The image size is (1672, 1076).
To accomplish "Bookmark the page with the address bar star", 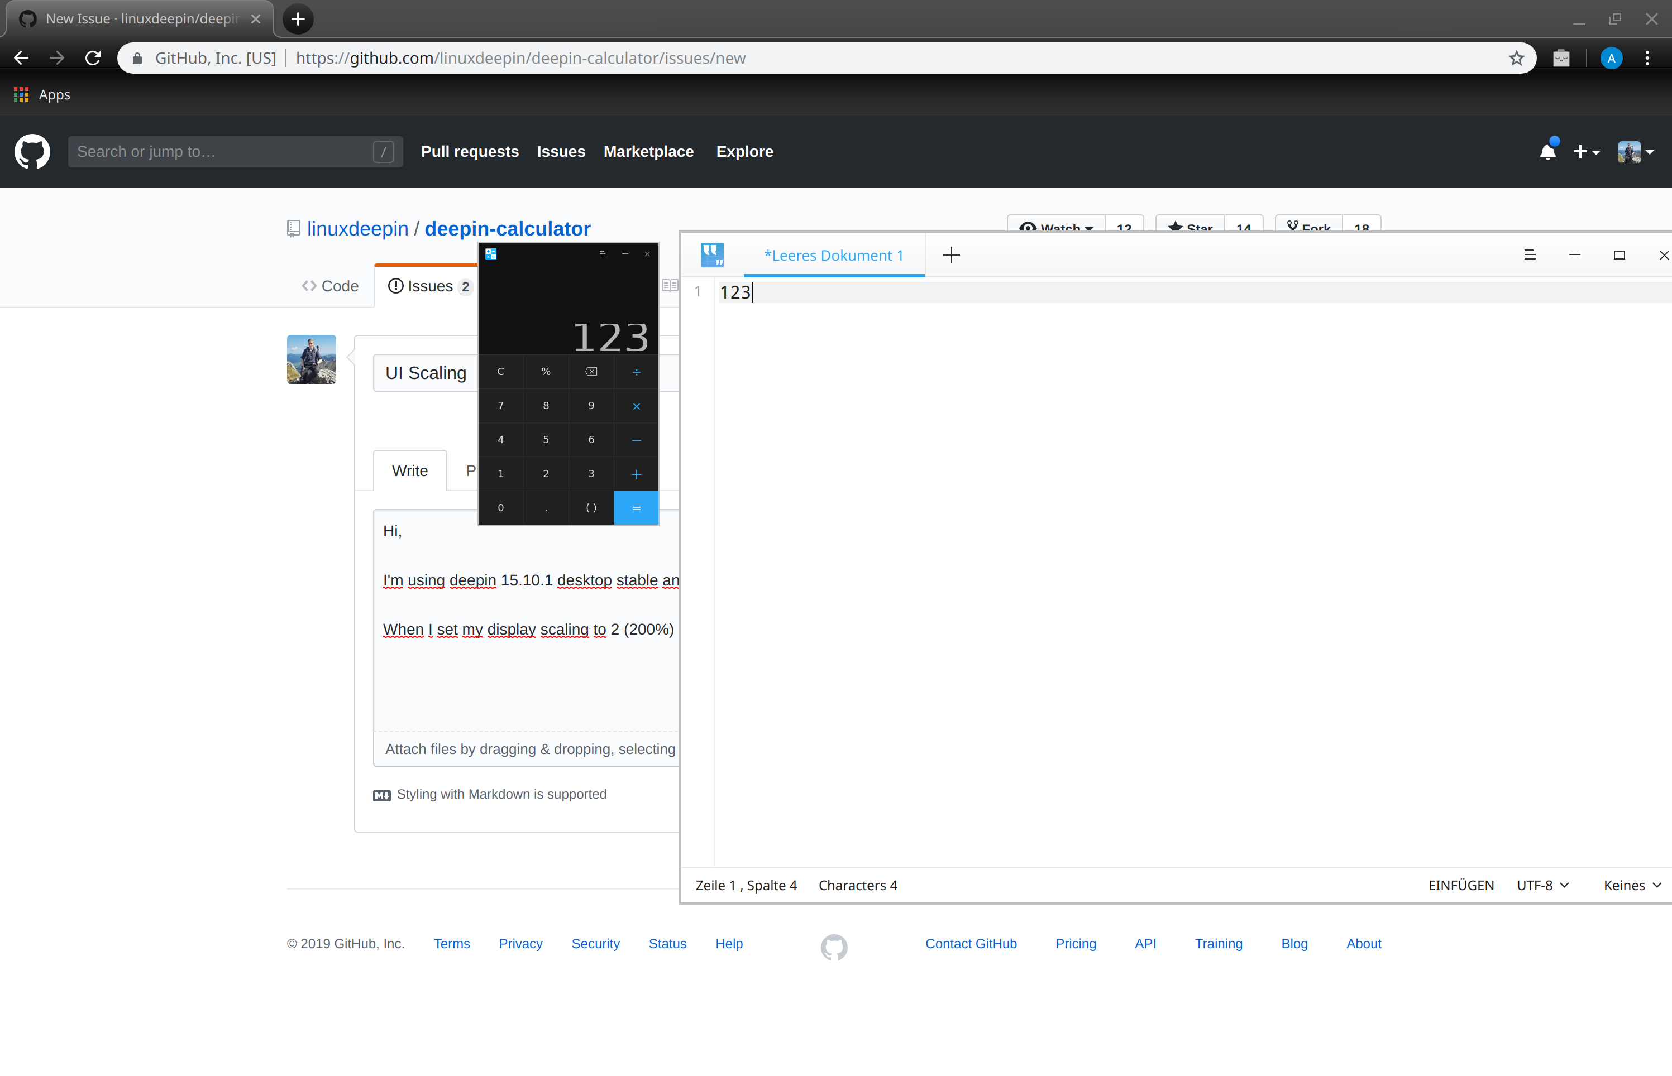I will pos(1517,58).
